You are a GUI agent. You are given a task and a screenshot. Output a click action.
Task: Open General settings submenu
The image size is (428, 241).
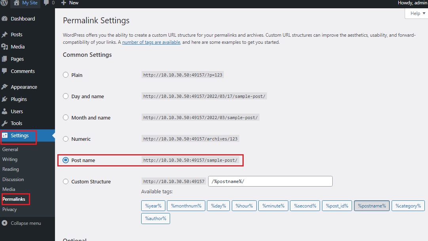tap(10, 149)
